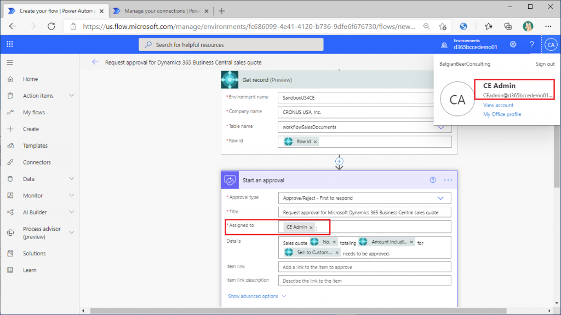The image size is (561, 315).
Task: Open the Table name dropdown
Action: coord(441,127)
